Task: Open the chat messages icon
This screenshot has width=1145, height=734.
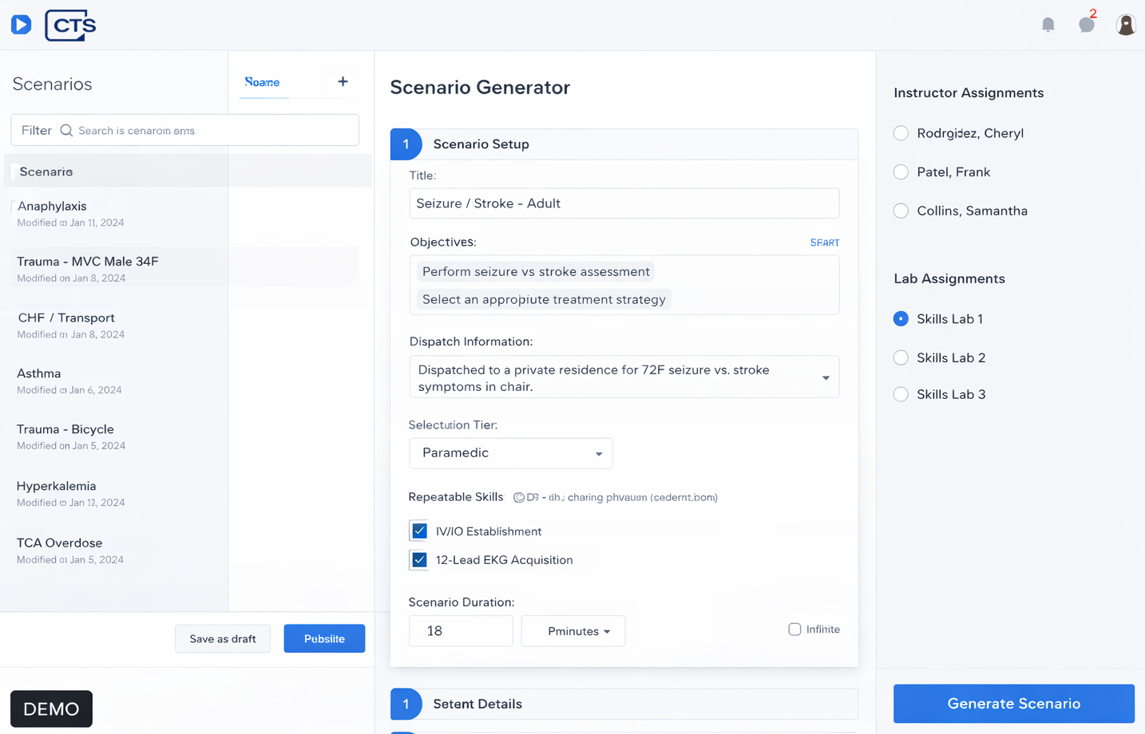Action: tap(1087, 25)
